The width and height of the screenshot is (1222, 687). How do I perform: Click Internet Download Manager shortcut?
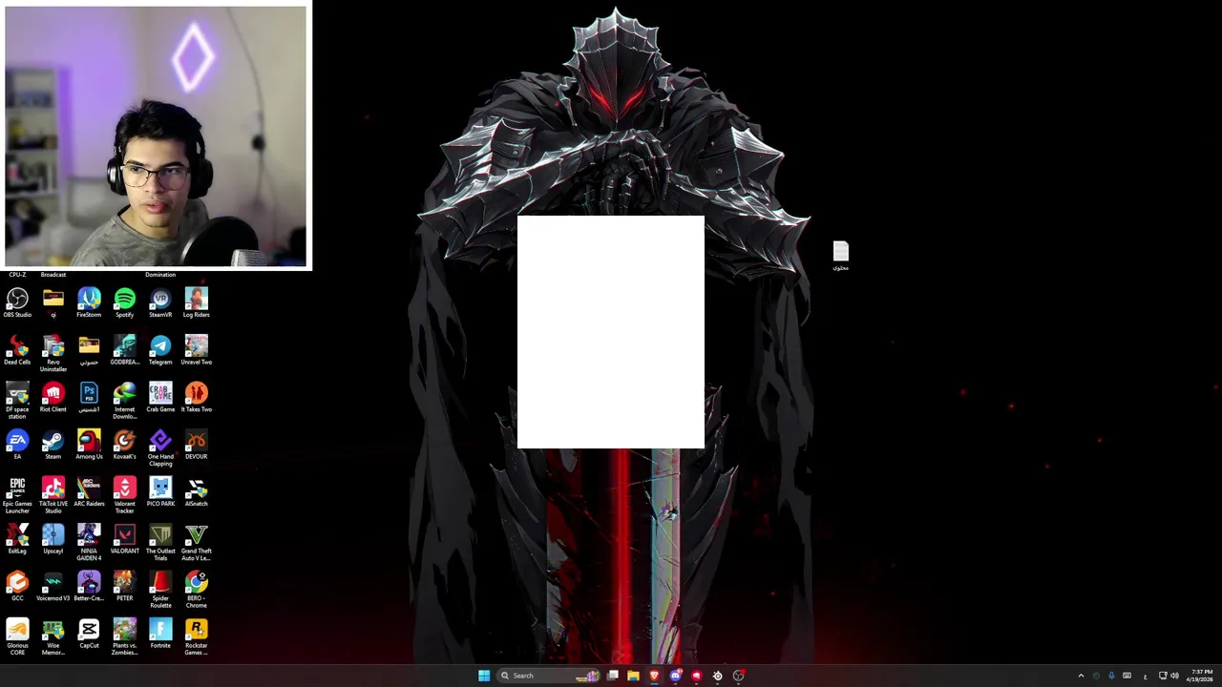tap(124, 401)
